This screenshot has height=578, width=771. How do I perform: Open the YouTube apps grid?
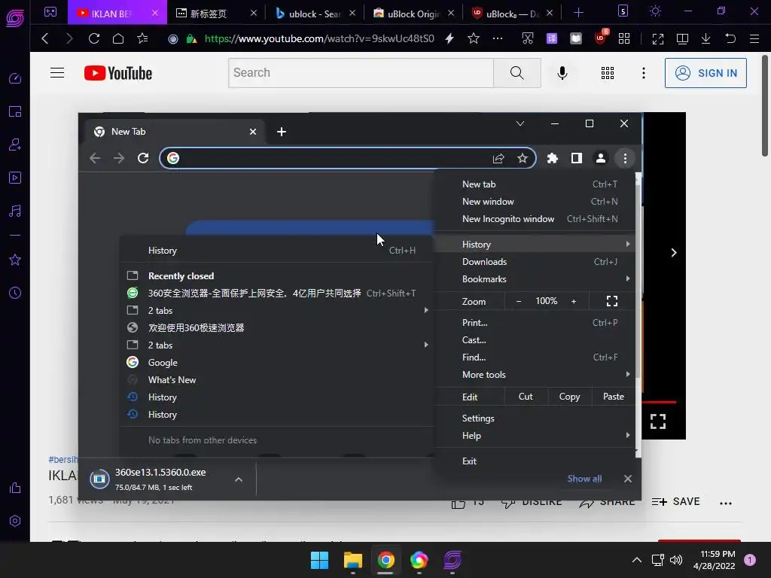pyautogui.click(x=608, y=73)
